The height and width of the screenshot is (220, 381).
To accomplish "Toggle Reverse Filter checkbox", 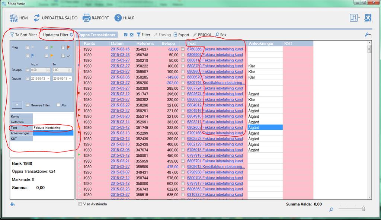I will pyautogui.click(x=28, y=105).
